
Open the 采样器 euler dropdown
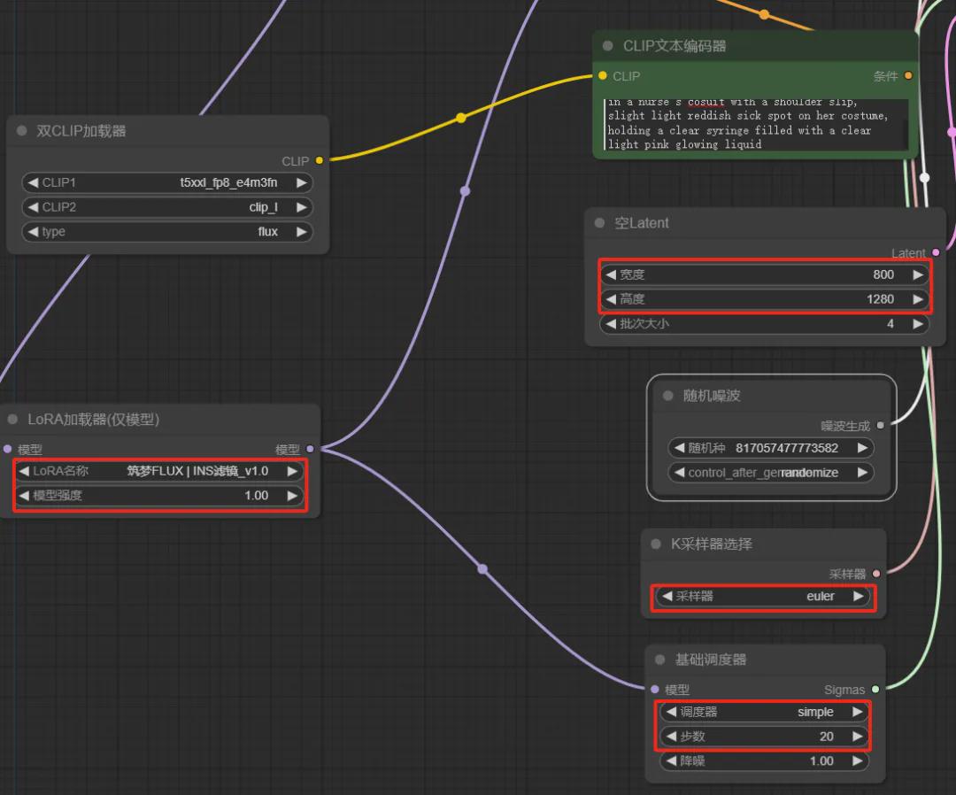pos(762,597)
